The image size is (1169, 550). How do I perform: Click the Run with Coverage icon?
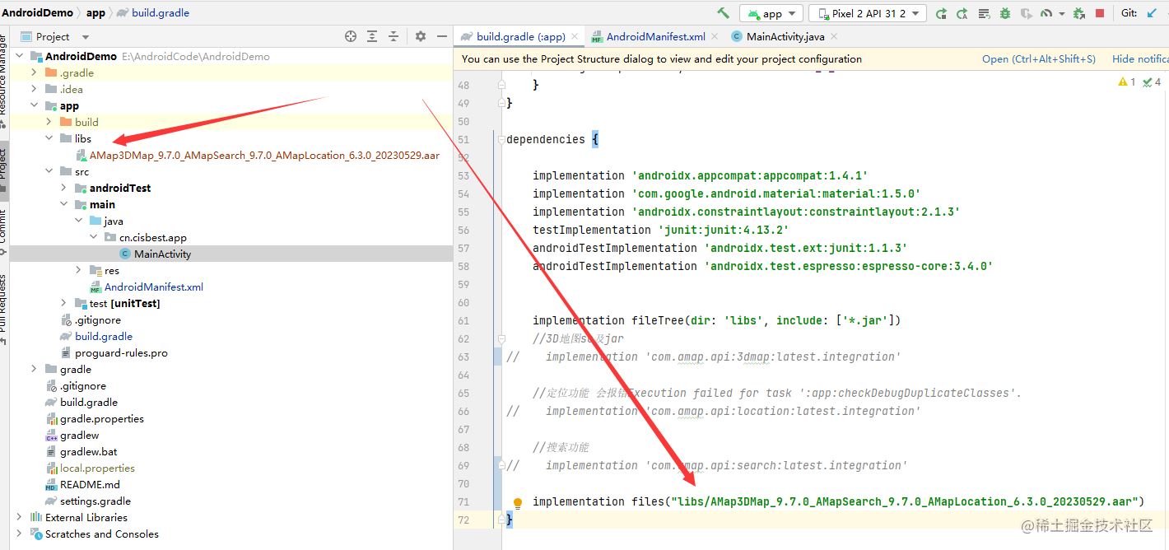(x=1026, y=13)
